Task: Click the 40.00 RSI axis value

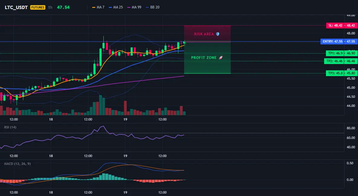Action: [351, 147]
